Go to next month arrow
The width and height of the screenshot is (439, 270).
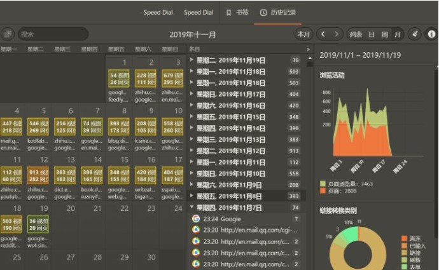point(337,34)
